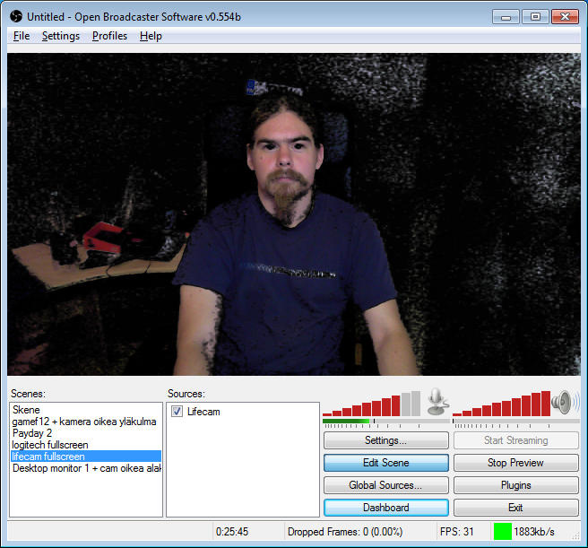Open the File menu
This screenshot has width=588, height=548.
coord(22,36)
